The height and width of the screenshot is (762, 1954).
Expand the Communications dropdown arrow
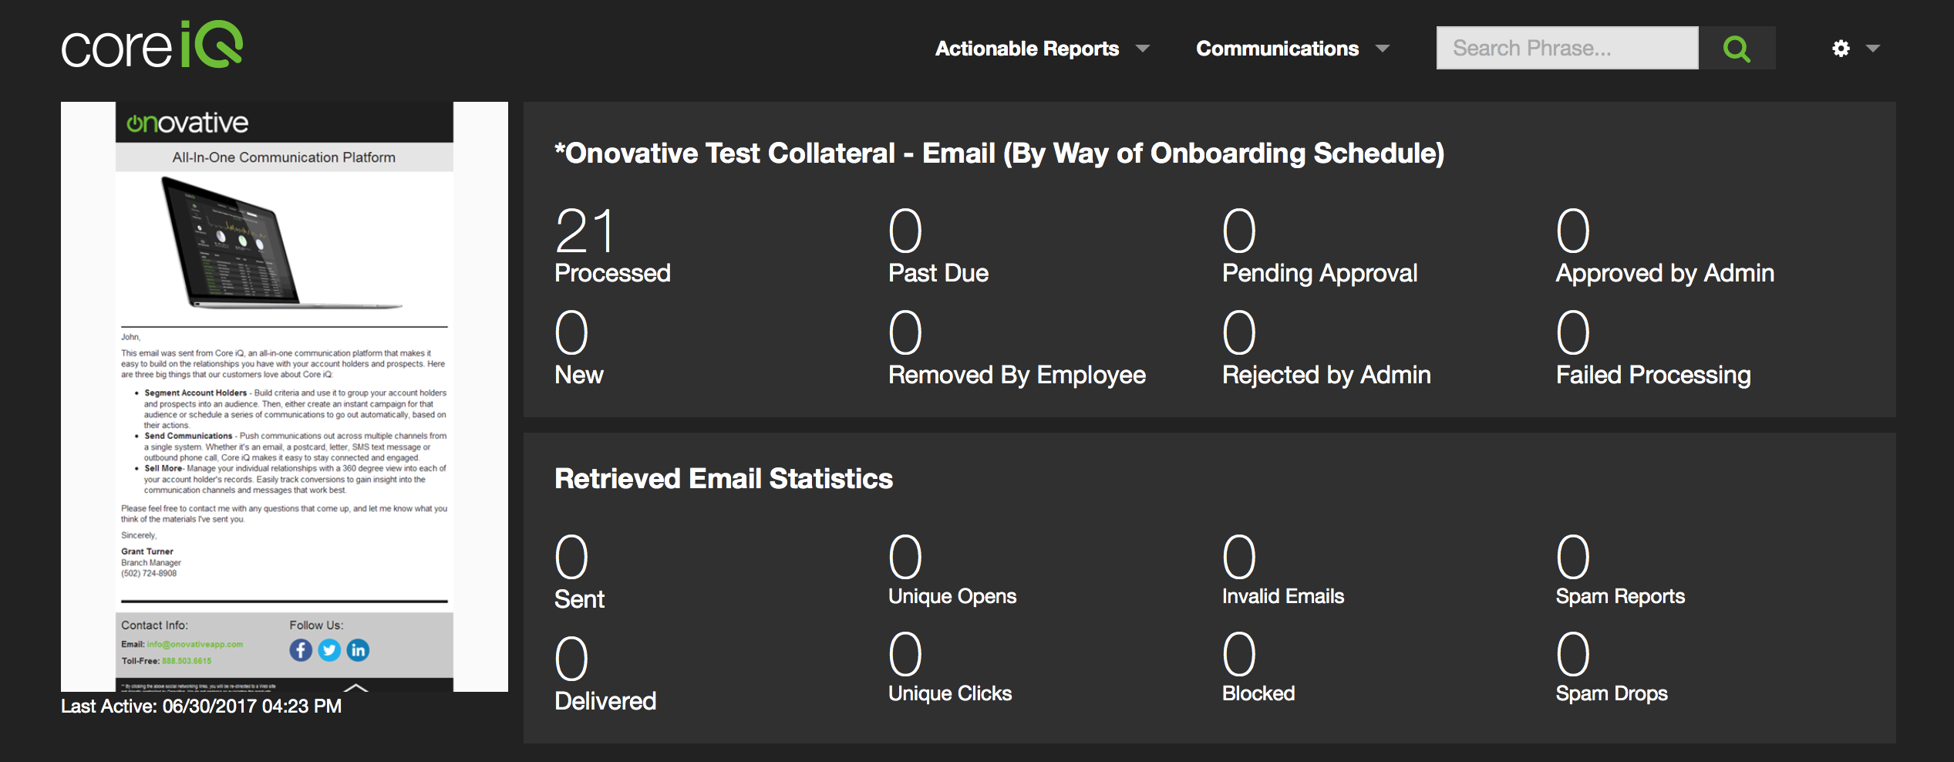coord(1383,49)
